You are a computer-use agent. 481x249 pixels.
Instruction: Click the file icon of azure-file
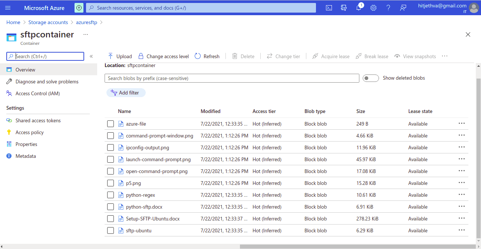[121, 124]
